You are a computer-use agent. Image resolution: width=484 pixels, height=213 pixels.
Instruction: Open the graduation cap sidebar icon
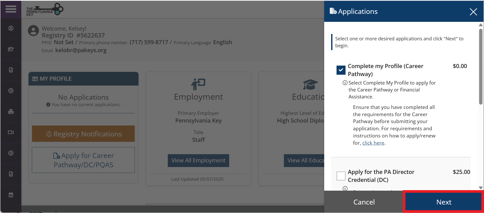click(11, 49)
